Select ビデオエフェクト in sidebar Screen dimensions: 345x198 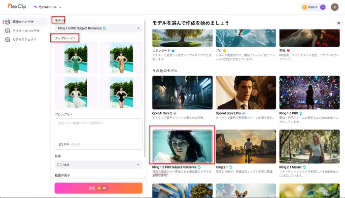click(x=25, y=39)
